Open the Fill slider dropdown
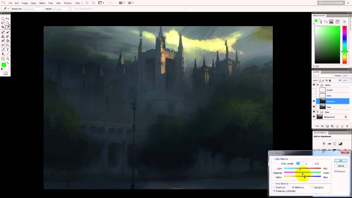The height and width of the screenshot is (198, 352). pos(350,80)
